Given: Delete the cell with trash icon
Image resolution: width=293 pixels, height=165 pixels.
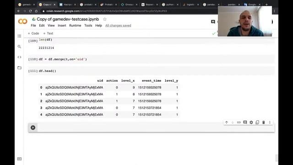Looking at the screenshot, I should pos(264,122).
